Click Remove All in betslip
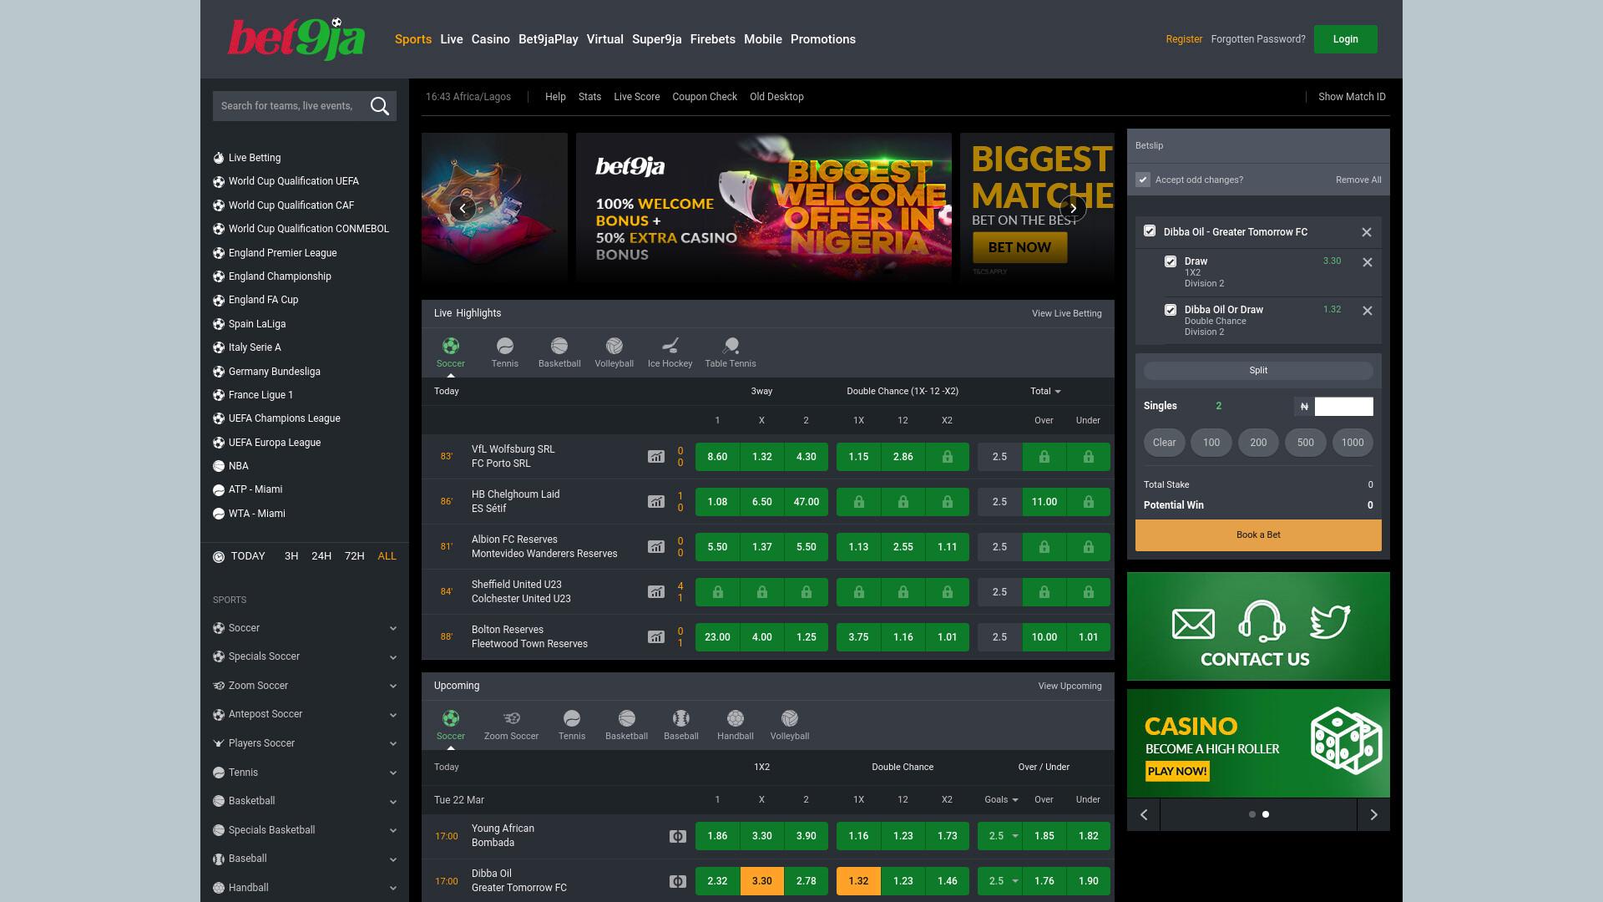This screenshot has height=902, width=1603. pyautogui.click(x=1358, y=180)
